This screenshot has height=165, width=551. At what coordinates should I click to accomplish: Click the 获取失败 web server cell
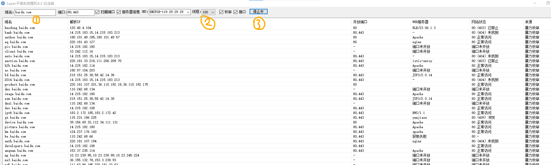click(x=419, y=136)
